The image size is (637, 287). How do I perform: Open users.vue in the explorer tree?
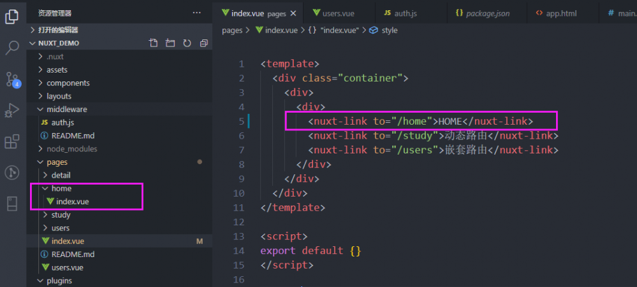pyautogui.click(x=119, y=267)
